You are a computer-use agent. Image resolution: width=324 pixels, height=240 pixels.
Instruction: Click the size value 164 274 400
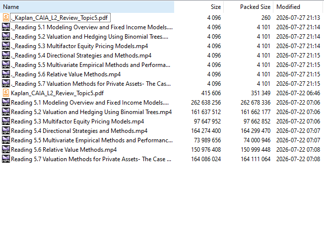(206, 131)
